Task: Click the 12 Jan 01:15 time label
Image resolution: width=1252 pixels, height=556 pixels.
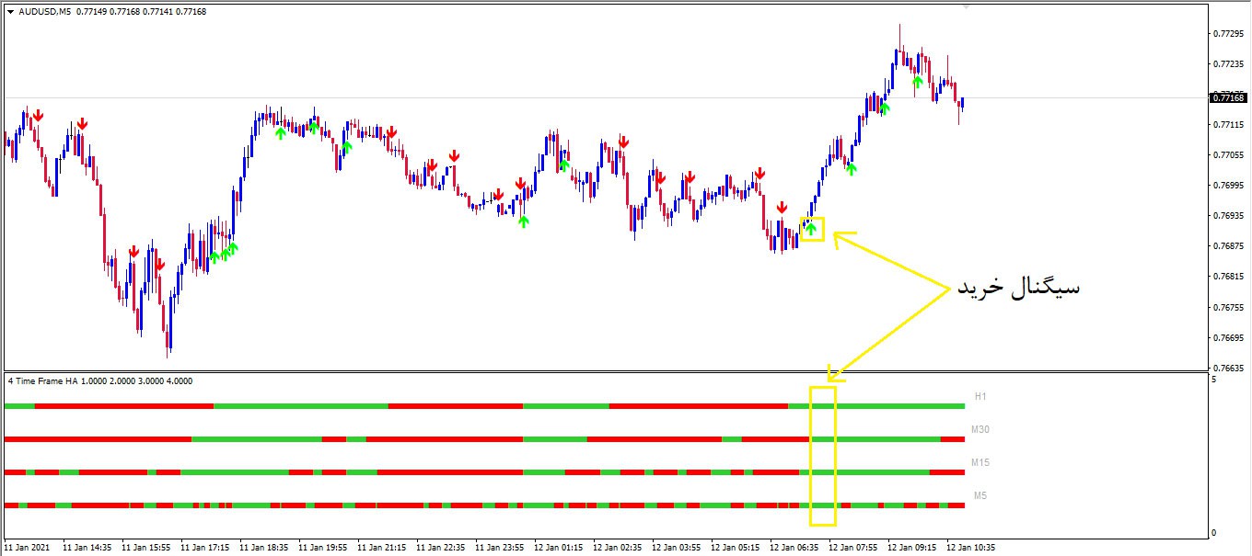Action: coord(559,547)
